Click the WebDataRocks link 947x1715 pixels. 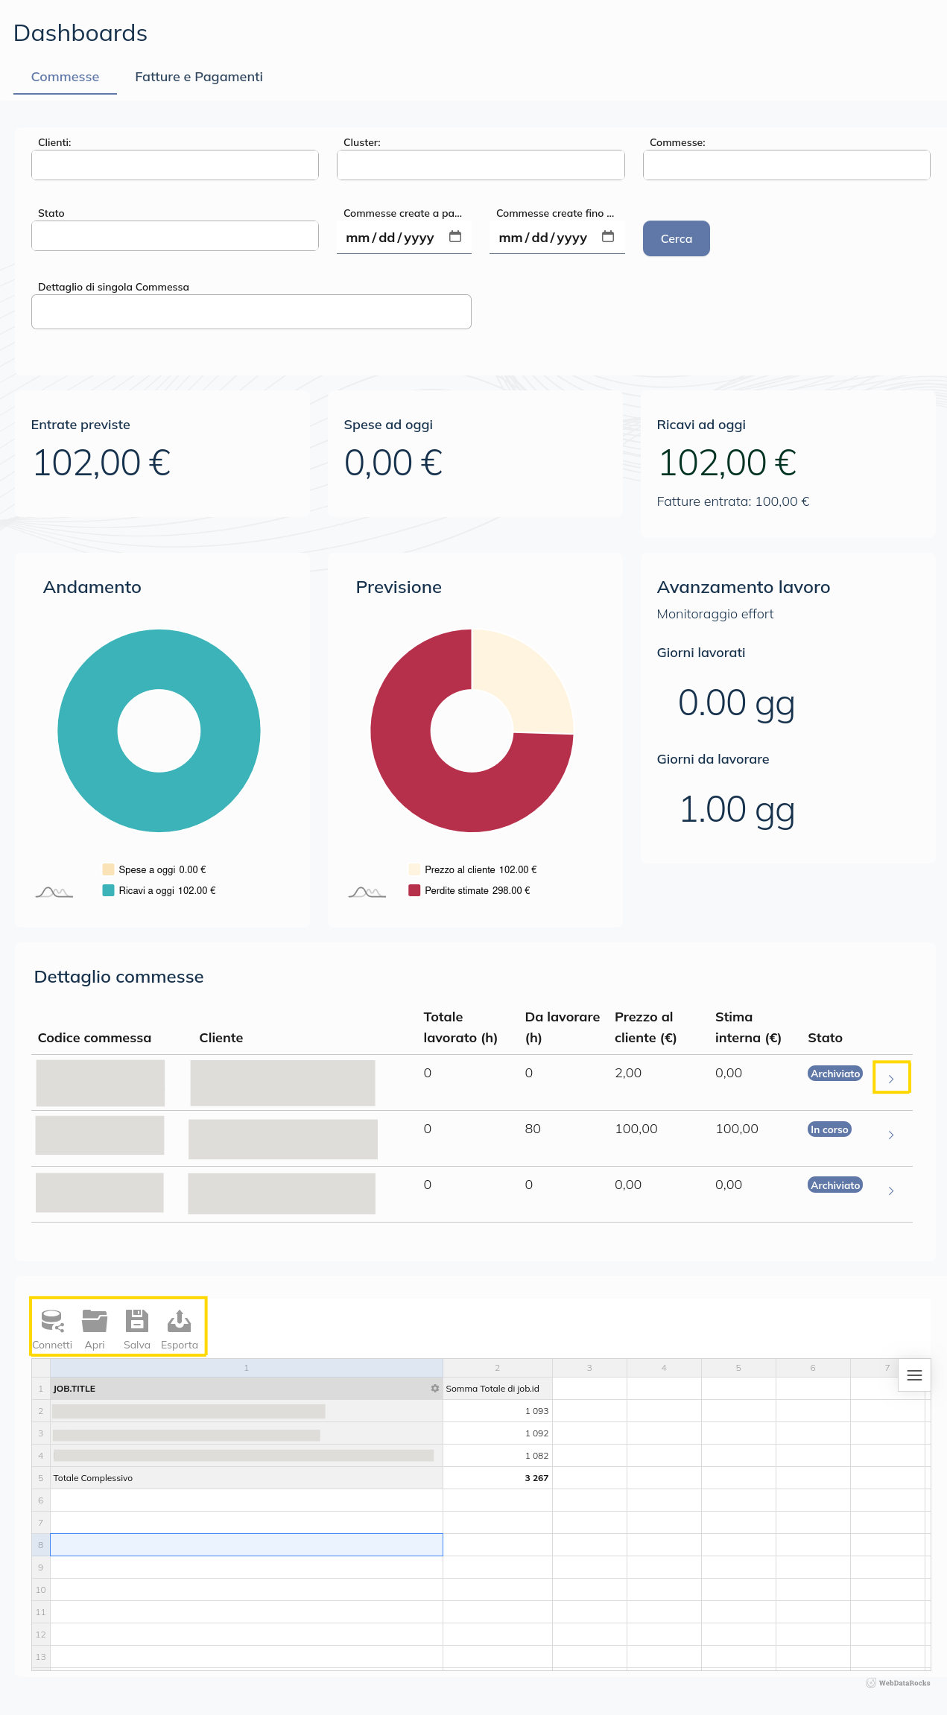[x=899, y=1683]
